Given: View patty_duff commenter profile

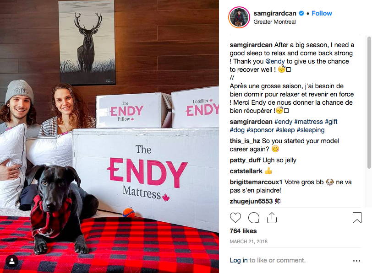Looking at the screenshot, I should [245, 160].
